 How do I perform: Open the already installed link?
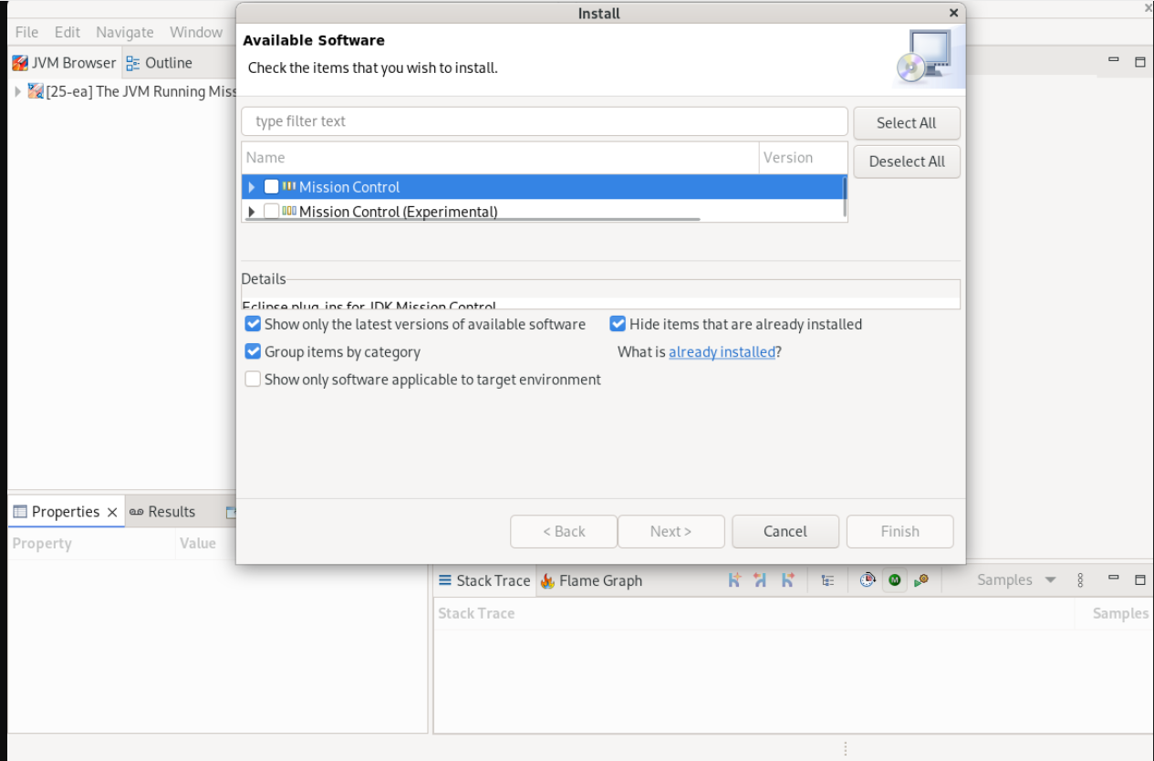tap(722, 352)
